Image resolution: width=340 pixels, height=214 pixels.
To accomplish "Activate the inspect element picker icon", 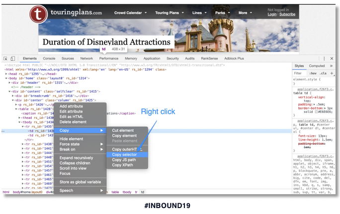I will click(5, 58).
